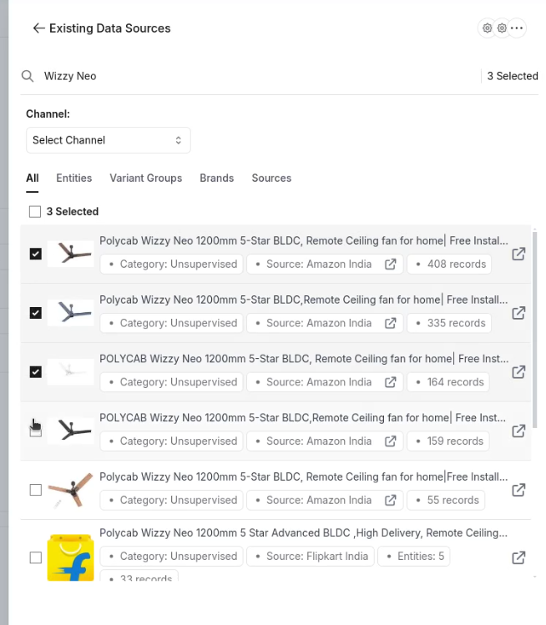Check the 55 records Polycab fan item
The width and height of the screenshot is (546, 625).
click(36, 490)
